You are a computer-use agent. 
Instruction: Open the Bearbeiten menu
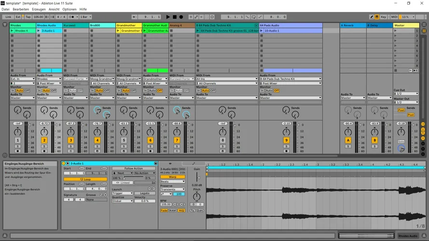coord(20,9)
